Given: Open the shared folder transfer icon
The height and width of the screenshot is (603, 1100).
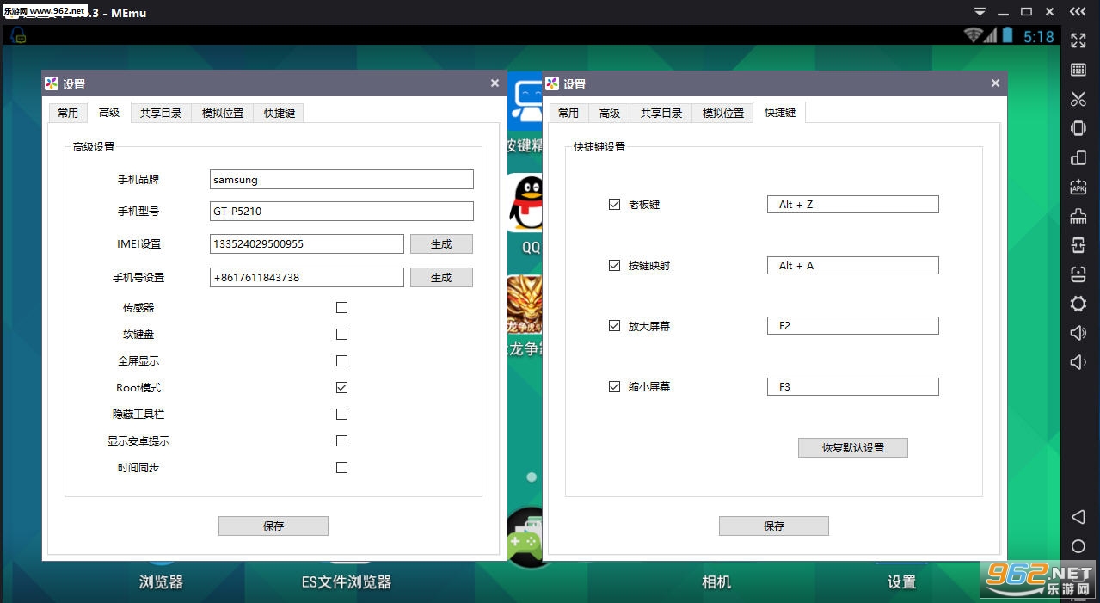Looking at the screenshot, I should tap(1078, 245).
